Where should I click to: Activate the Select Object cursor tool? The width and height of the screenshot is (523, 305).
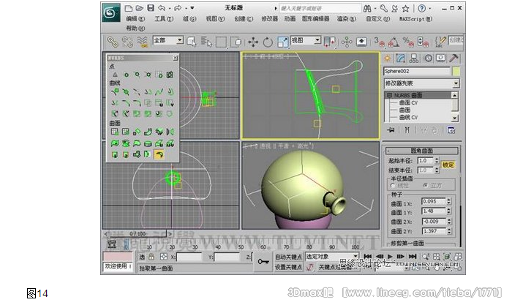192,42
